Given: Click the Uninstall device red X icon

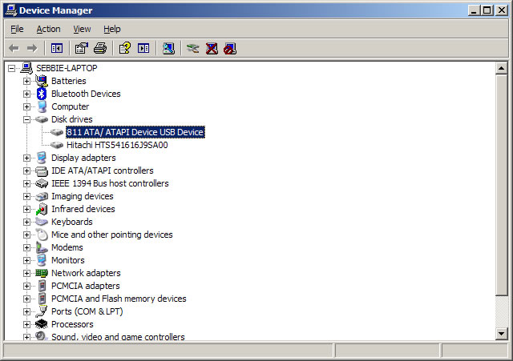Looking at the screenshot, I should coord(212,49).
